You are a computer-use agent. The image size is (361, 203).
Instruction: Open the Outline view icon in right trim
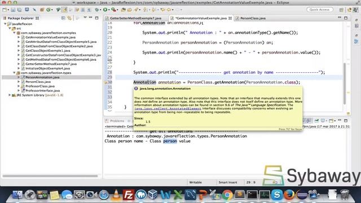(x=356, y=41)
